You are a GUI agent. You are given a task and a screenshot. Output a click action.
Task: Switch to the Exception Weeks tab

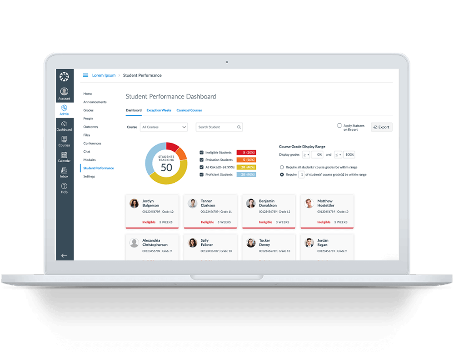(159, 110)
